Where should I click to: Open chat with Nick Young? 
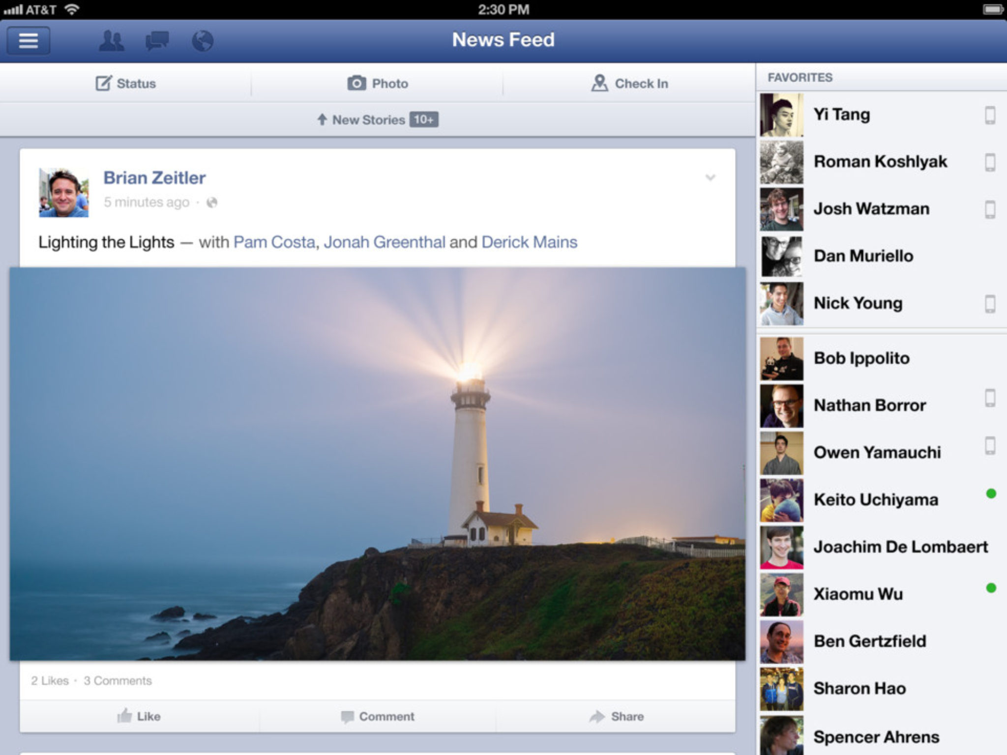881,304
